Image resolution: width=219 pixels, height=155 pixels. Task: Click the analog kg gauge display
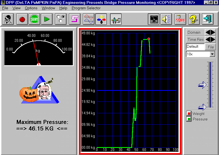(39, 48)
